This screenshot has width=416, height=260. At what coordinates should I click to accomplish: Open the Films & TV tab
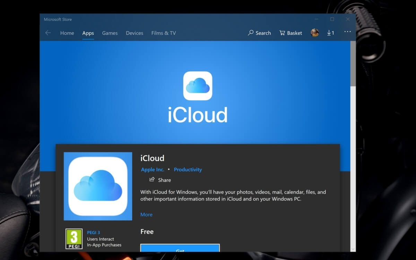tap(163, 33)
